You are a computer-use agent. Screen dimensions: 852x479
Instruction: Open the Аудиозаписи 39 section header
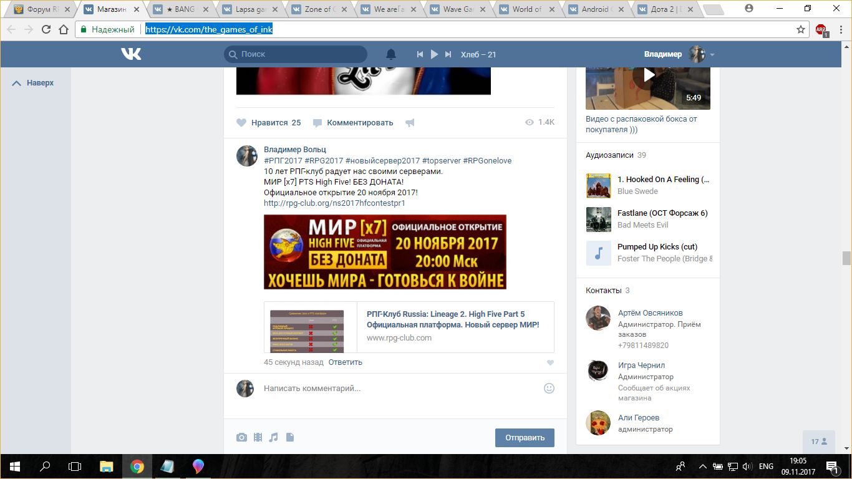616,155
